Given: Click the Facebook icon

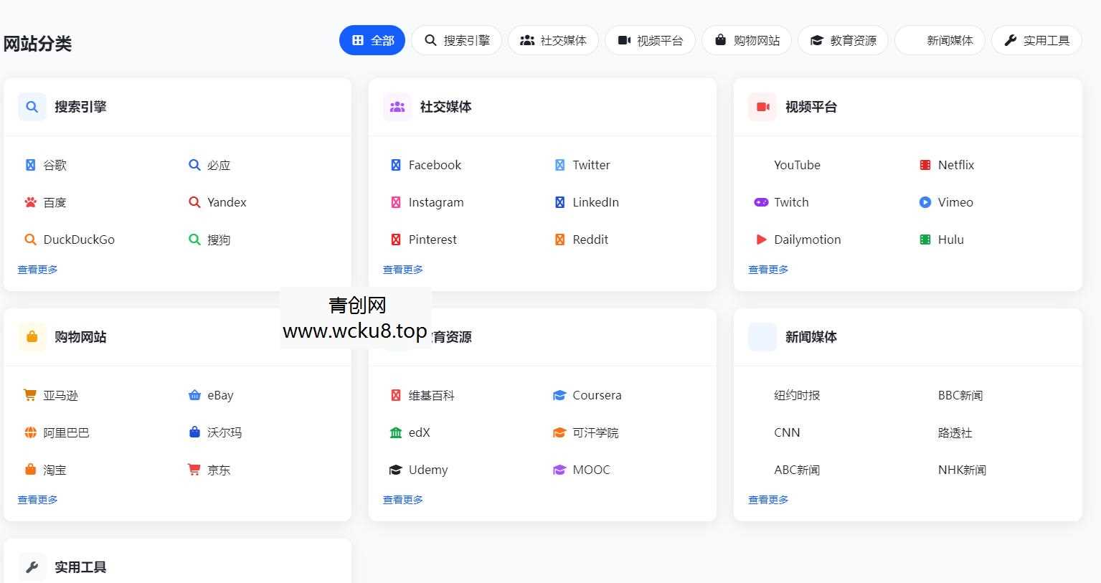Looking at the screenshot, I should coord(395,164).
